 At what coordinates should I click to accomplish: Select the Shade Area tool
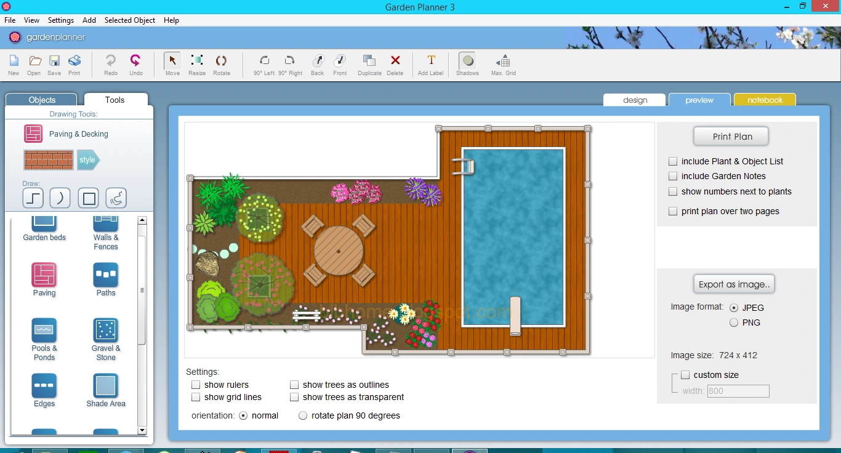(106, 391)
